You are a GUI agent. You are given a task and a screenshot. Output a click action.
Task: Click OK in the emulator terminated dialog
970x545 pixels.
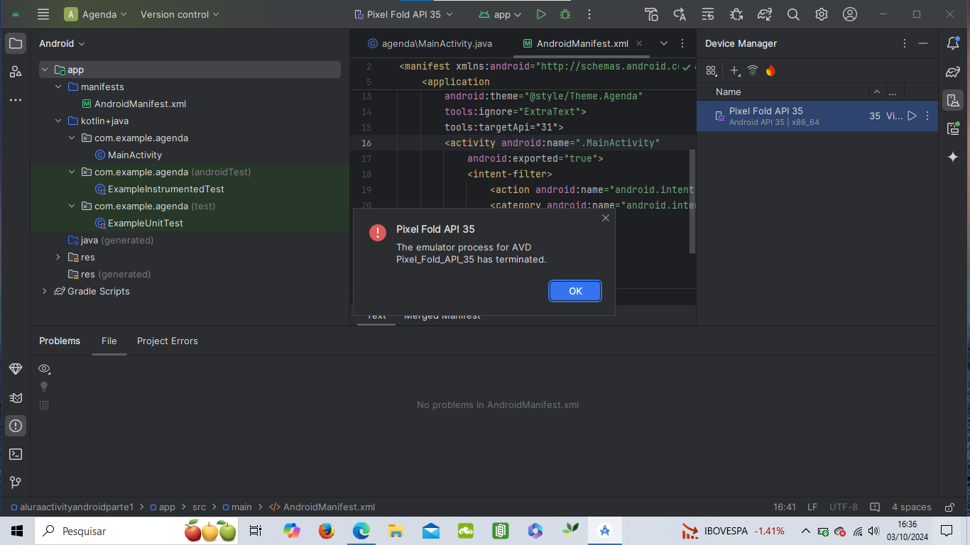[x=575, y=291]
